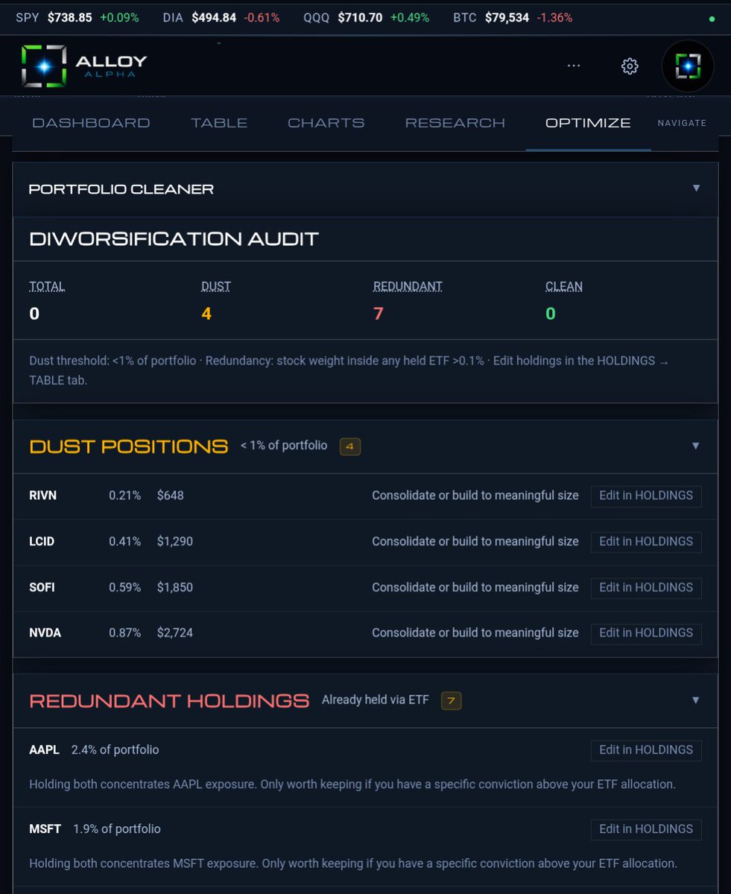The height and width of the screenshot is (894, 731).
Task: Edit MSFT in Holdings
Action: (x=646, y=829)
